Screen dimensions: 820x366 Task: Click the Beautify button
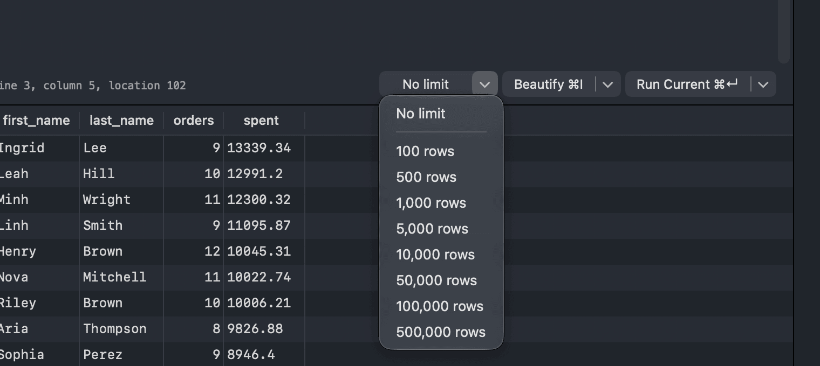[x=549, y=85]
